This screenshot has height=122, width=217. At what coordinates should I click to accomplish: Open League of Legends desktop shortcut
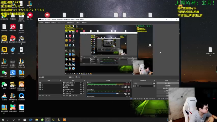pos(4,63)
